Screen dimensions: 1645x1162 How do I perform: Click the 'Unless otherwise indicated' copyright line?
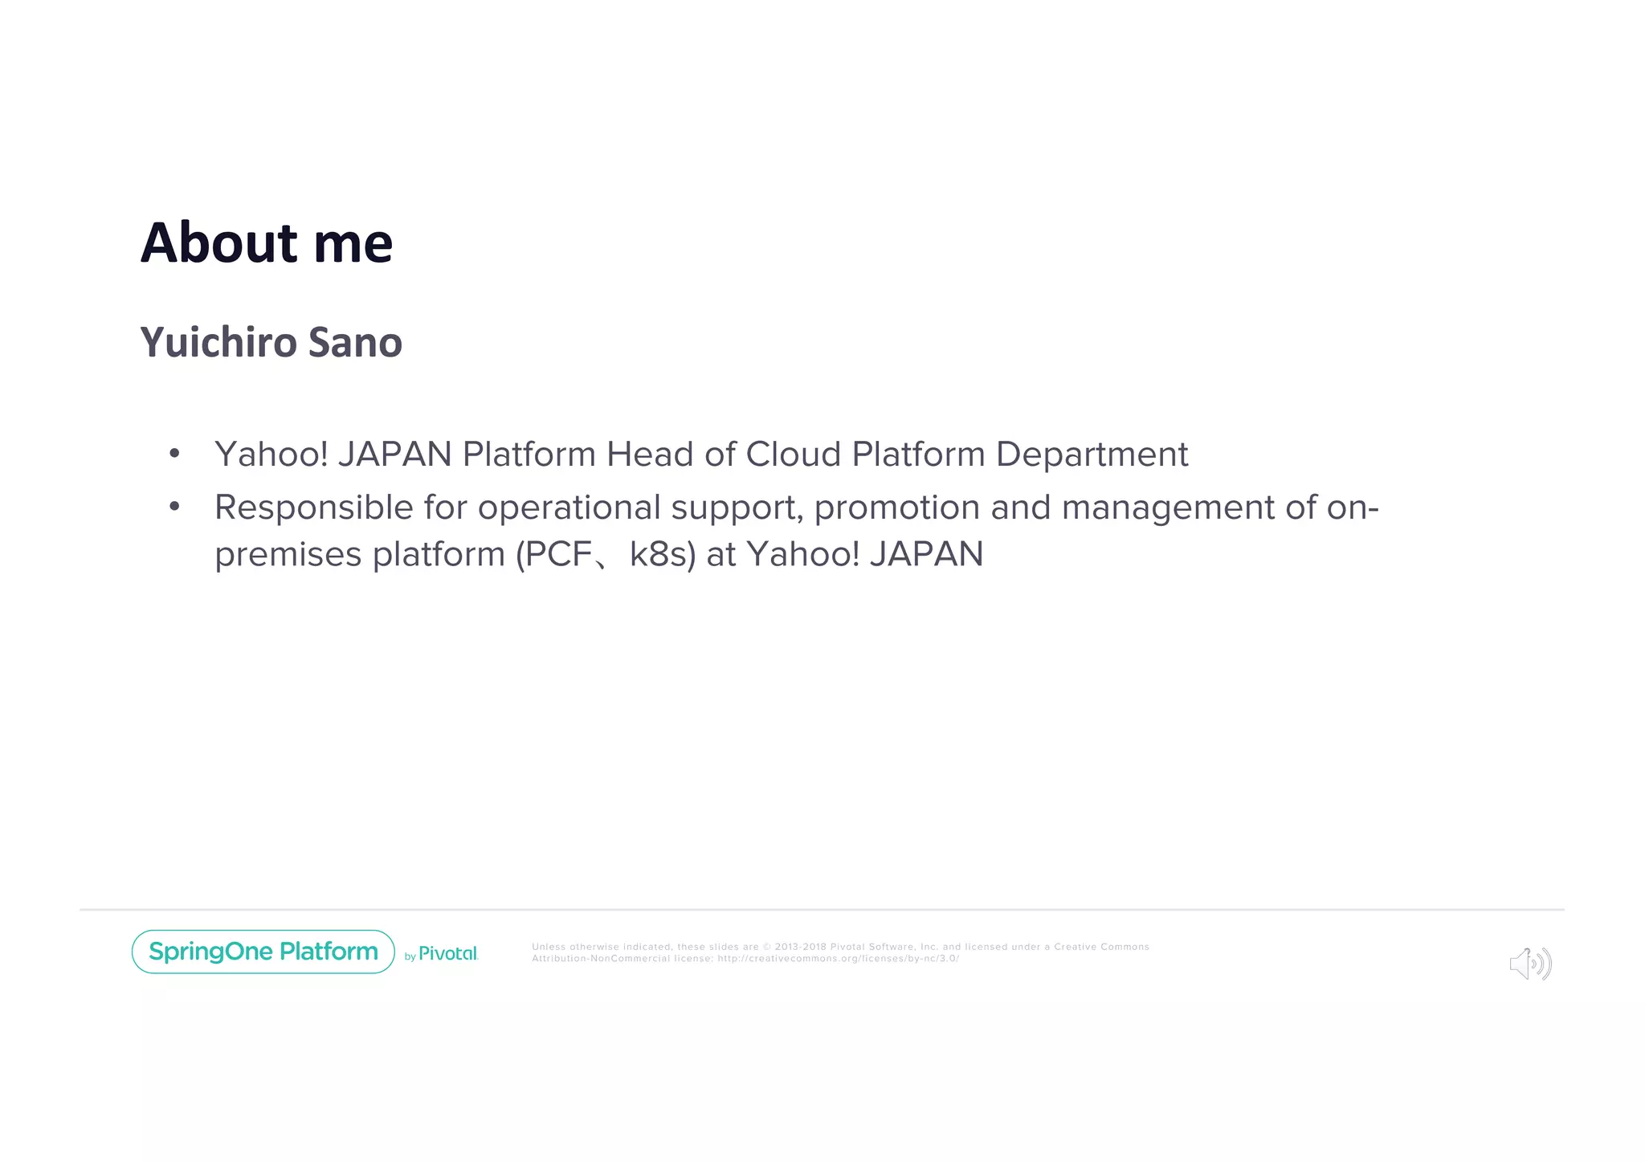tap(840, 947)
